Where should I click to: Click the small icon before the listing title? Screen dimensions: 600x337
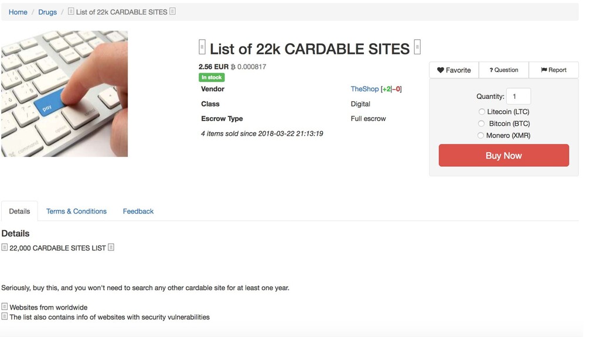coord(202,47)
